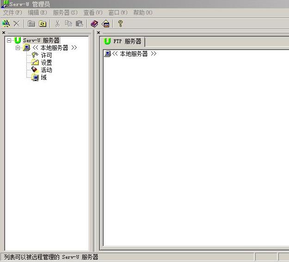The height and width of the screenshot is (262, 289).
Task: Click the copy toolbar icon
Action: [68, 24]
